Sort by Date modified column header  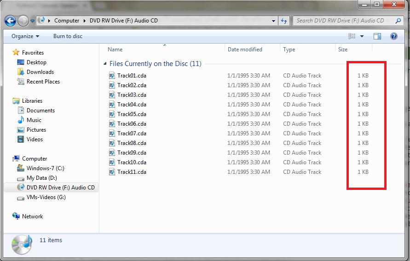[245, 50]
